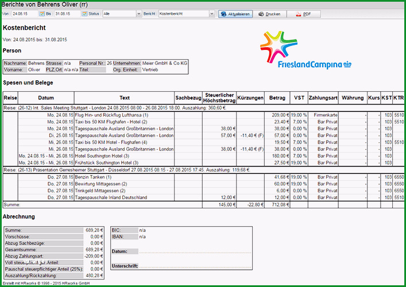The height and width of the screenshot is (287, 406).
Task: Click the Von date field with 24.08.15
Action: coord(25,14)
